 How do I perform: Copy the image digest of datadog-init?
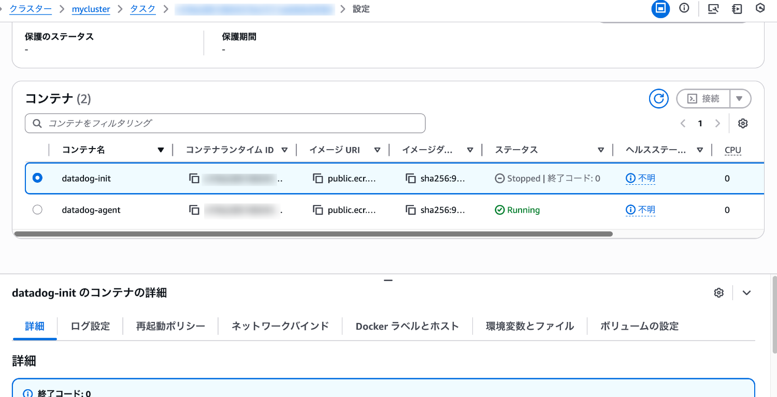coord(409,178)
